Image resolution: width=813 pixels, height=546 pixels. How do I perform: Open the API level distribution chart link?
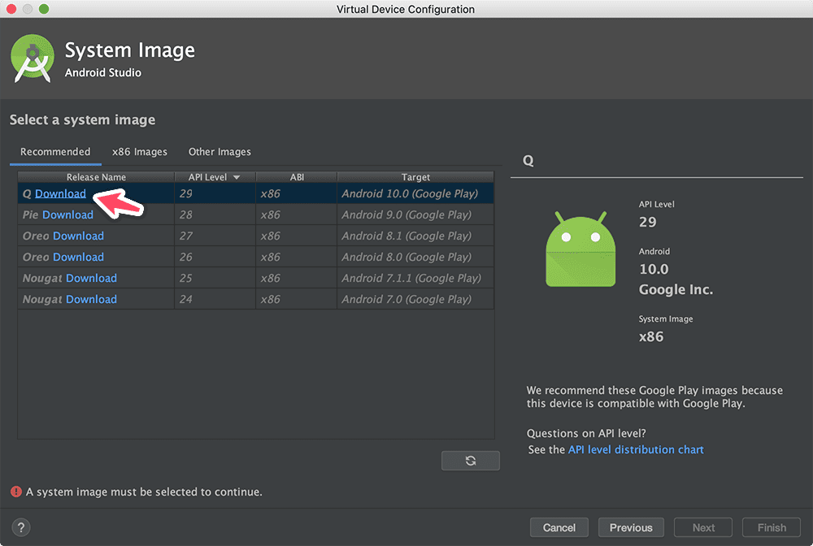(636, 449)
